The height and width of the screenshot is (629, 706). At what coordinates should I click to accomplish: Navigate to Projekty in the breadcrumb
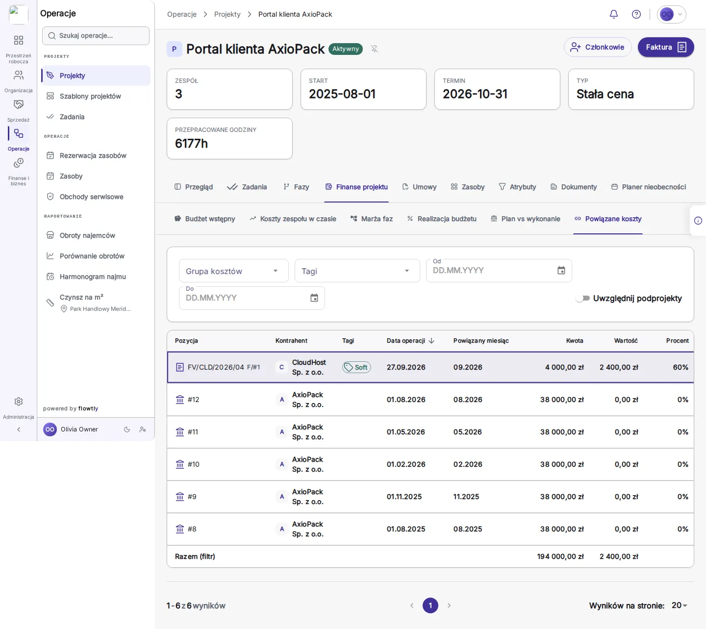(x=227, y=14)
